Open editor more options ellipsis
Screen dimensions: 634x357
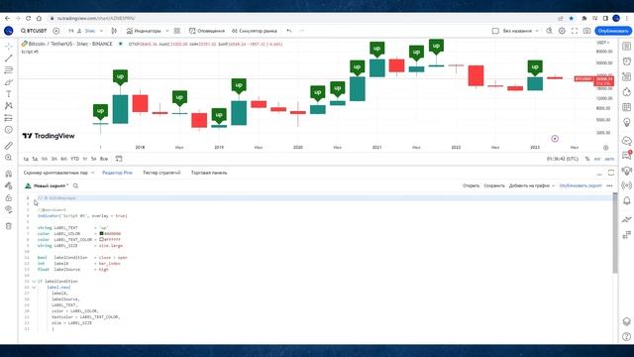pyautogui.click(x=610, y=185)
